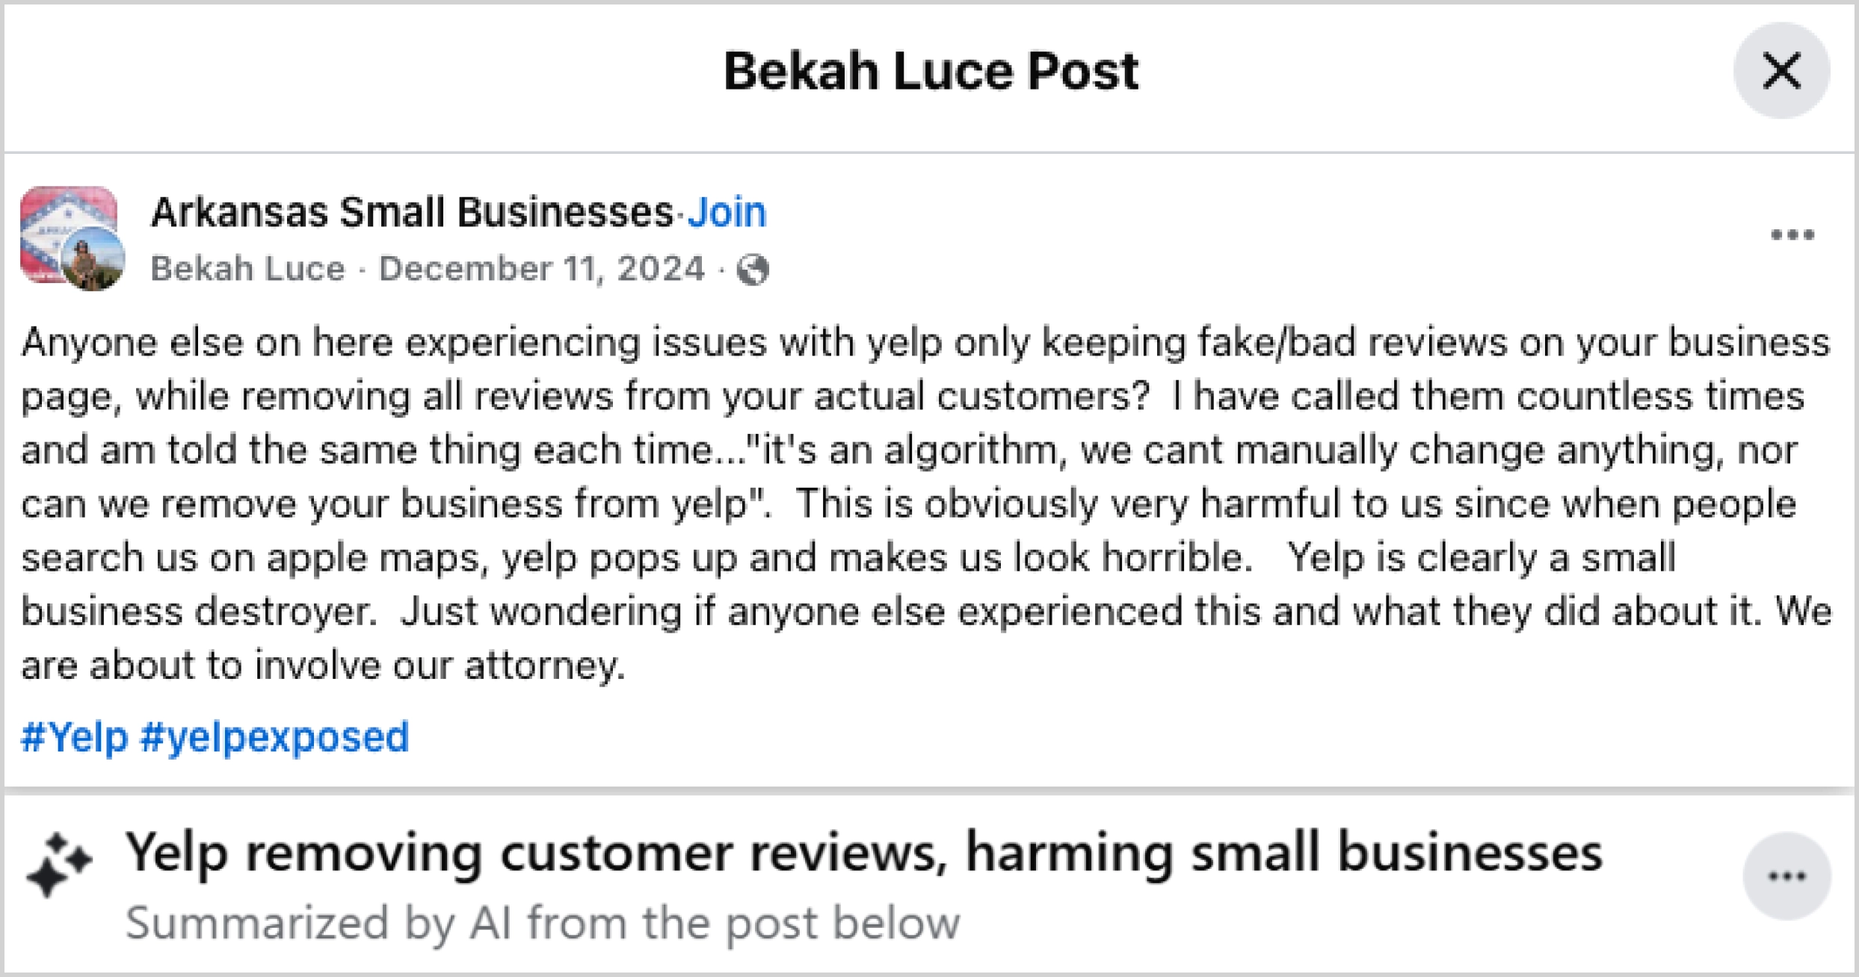This screenshot has height=977, width=1859.
Task: Join the Arkansas Small Businesses group
Action: (x=727, y=212)
